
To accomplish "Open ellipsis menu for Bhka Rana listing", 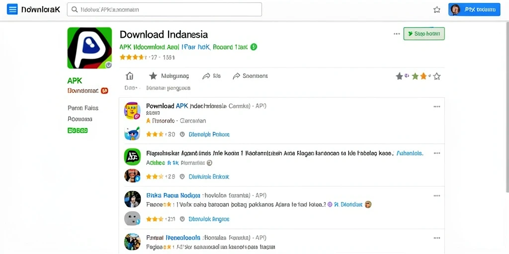I will click(x=437, y=195).
